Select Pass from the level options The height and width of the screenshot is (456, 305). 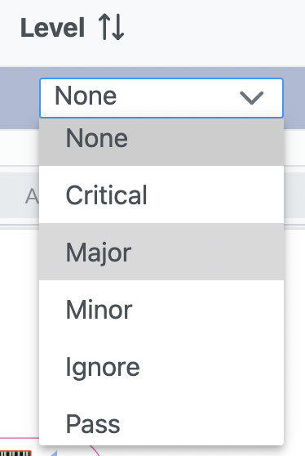coord(161,423)
